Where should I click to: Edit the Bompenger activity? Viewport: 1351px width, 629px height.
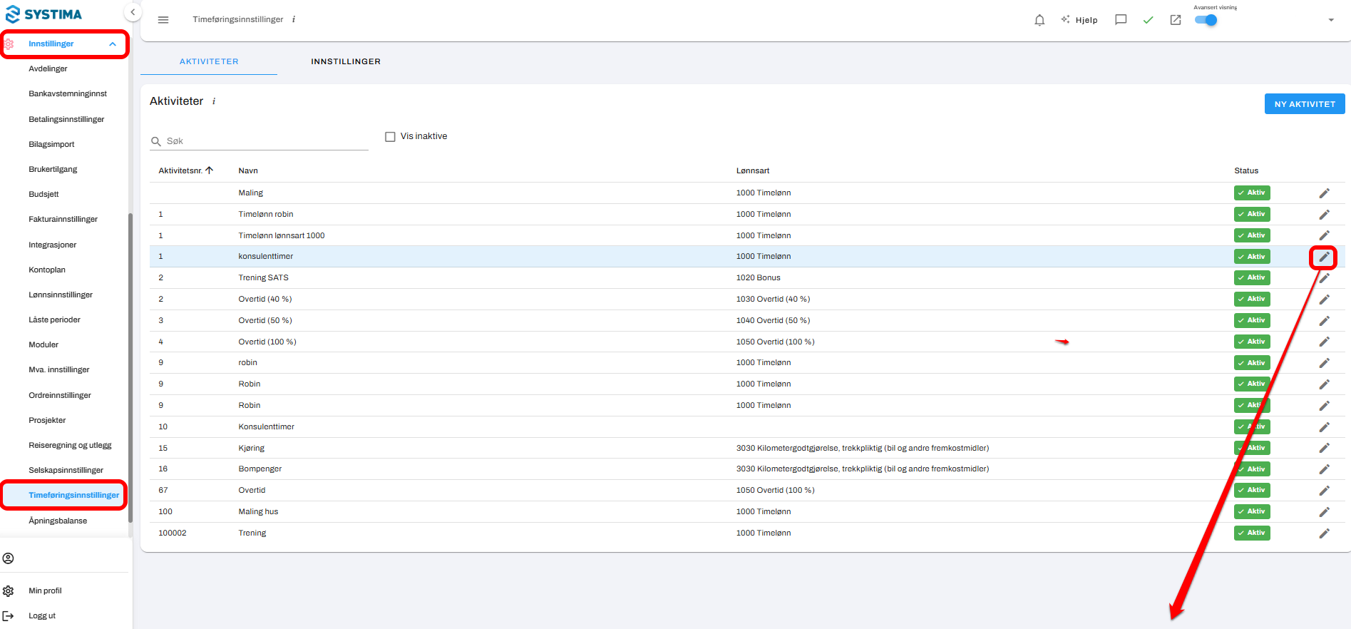click(x=1324, y=469)
